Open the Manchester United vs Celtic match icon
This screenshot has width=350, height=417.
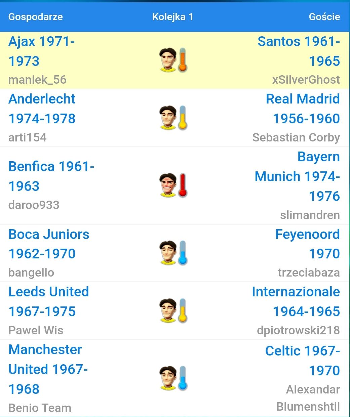pyautogui.click(x=173, y=378)
